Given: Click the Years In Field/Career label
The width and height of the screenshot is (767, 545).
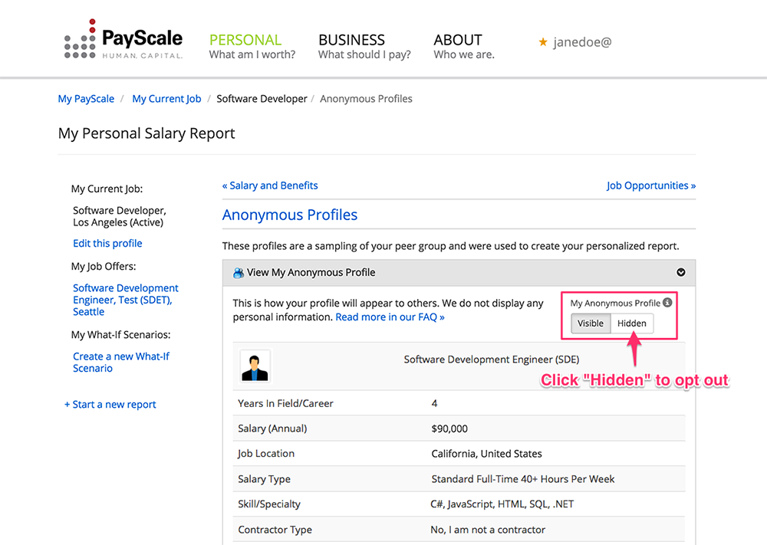Looking at the screenshot, I should coord(285,404).
